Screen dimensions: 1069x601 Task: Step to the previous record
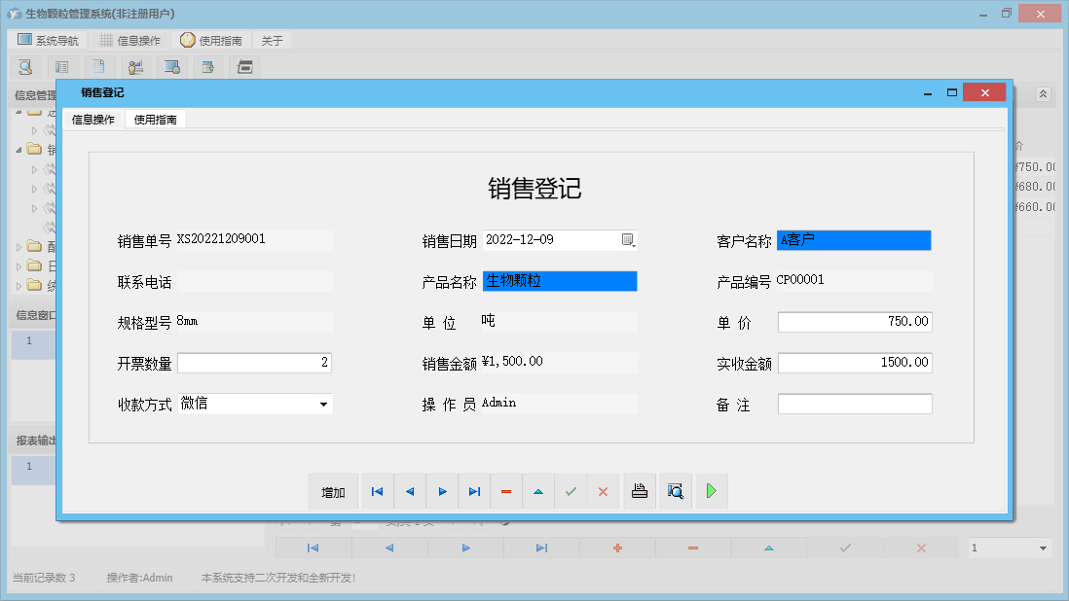tap(409, 491)
